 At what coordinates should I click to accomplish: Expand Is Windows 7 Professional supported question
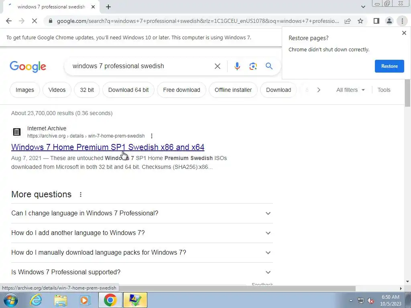(142, 272)
